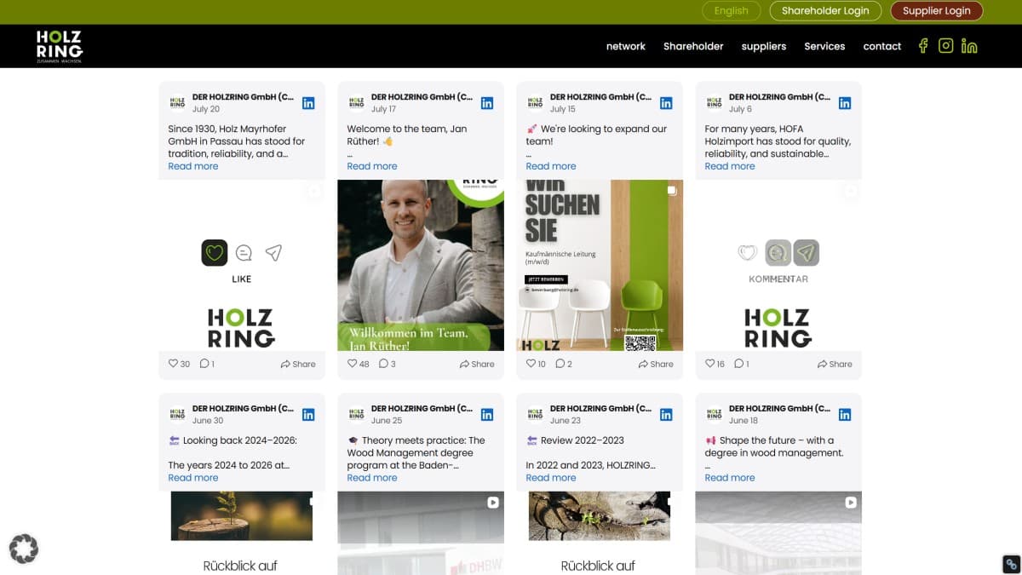Open the Services menu item
This screenshot has width=1022, height=575.
pos(824,46)
